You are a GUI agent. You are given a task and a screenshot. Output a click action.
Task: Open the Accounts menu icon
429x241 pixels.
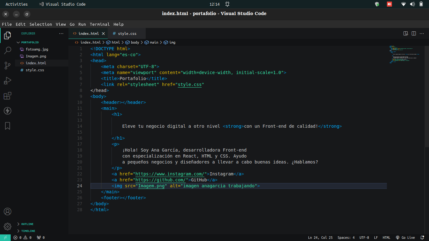tap(8, 212)
